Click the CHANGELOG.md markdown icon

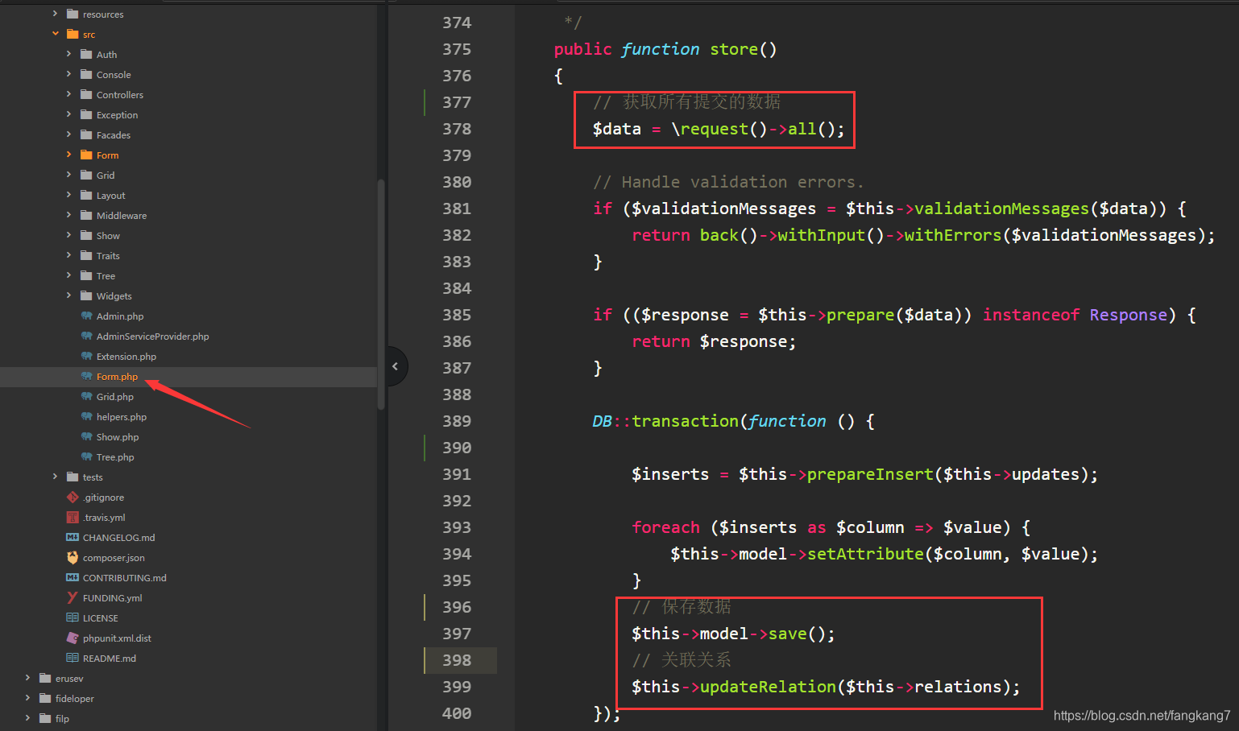tap(73, 537)
